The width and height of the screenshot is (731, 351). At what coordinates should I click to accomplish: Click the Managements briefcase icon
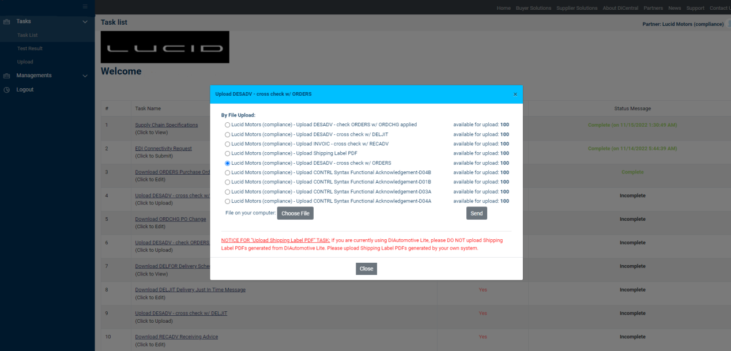(x=7, y=76)
